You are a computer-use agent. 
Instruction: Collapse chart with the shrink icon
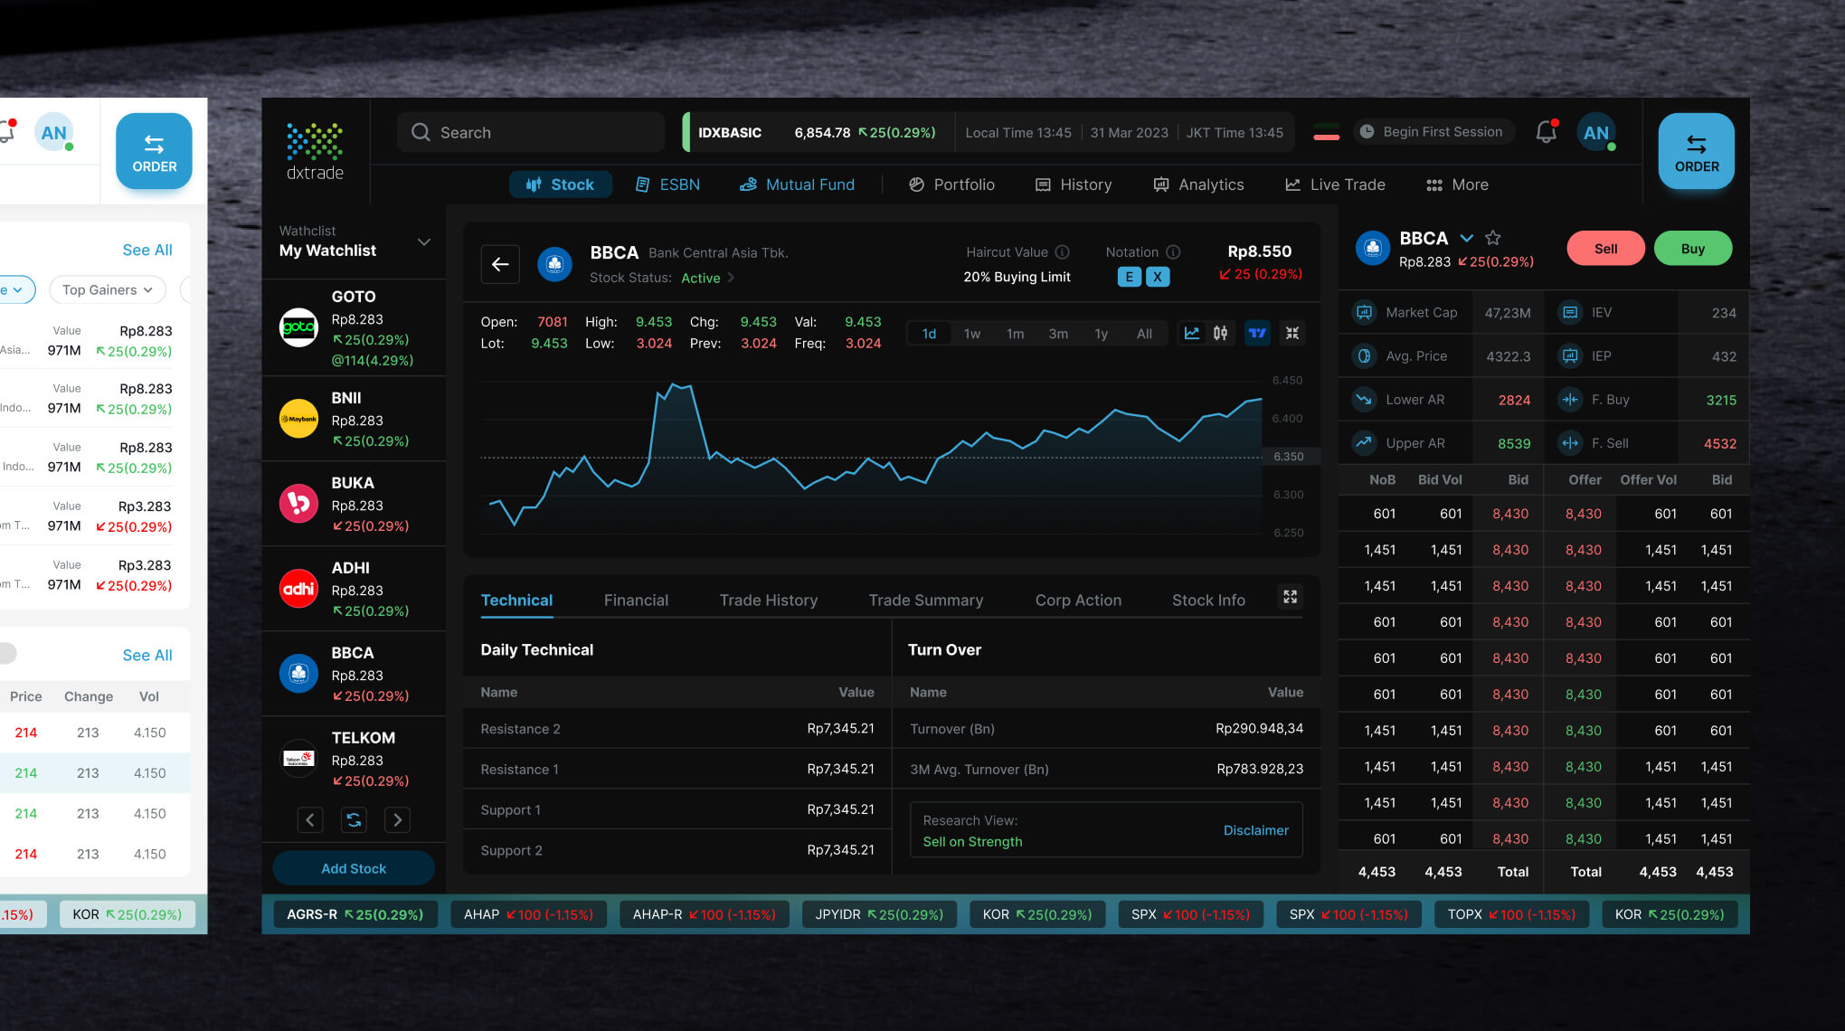1292,333
